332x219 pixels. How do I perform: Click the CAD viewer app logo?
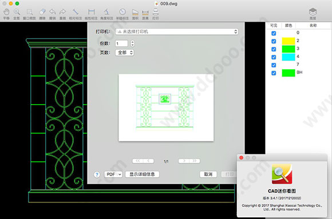point(282,174)
